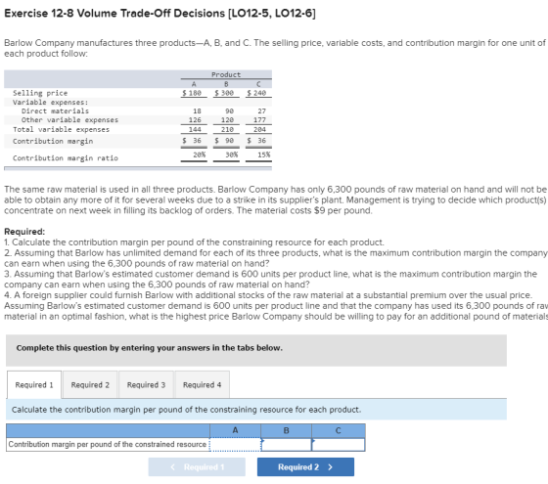Click the 30% contribution margin ratio value
The width and height of the screenshot is (548, 484).
(231, 154)
